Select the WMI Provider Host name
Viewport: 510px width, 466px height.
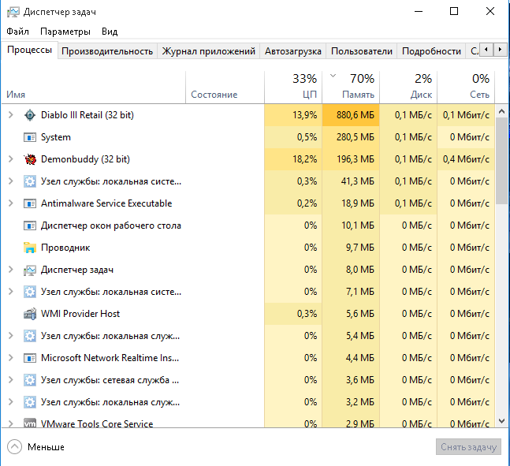pyautogui.click(x=80, y=314)
